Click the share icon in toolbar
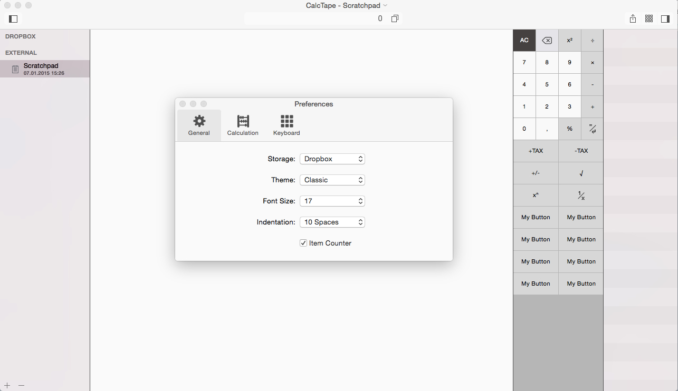678x391 pixels. 633,19
